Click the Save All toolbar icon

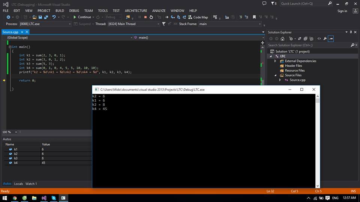46,17
